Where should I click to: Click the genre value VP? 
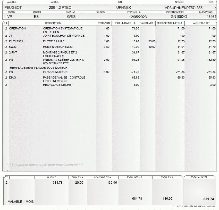pyautogui.click(x=10, y=17)
